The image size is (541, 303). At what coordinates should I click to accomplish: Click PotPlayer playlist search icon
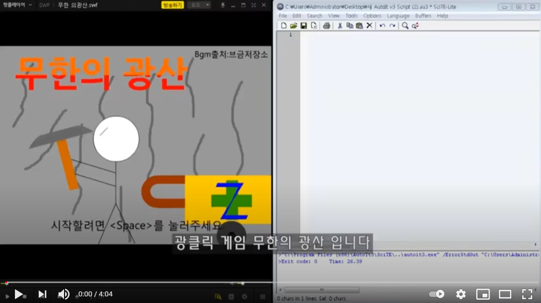pos(218,296)
